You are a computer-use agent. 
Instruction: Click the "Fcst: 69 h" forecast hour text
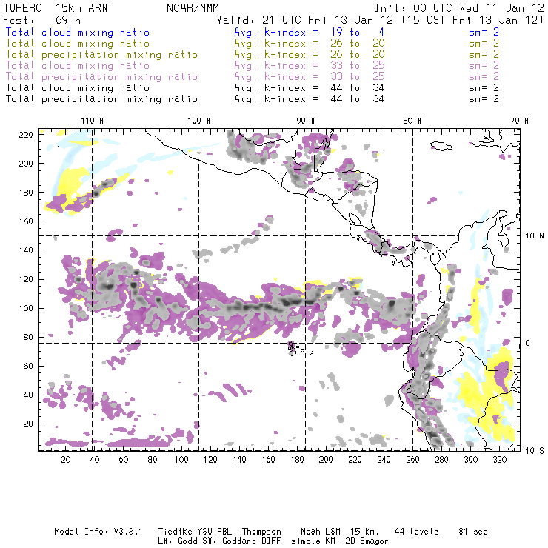tap(41, 20)
